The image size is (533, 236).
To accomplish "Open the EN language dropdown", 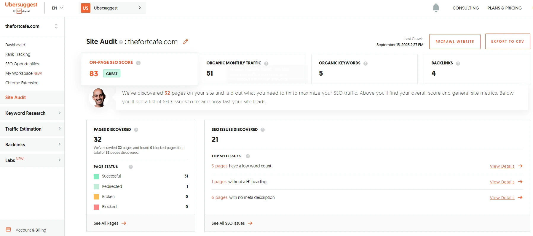I will [58, 8].
